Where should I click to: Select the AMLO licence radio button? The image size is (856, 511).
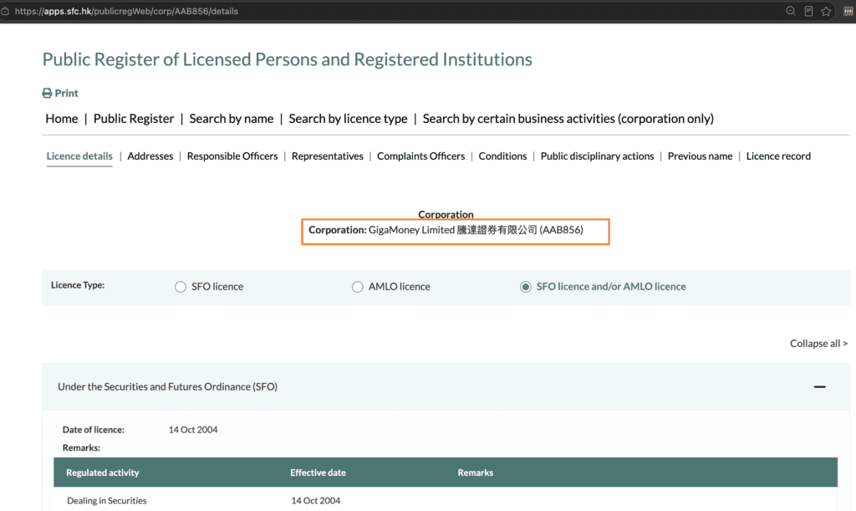[x=357, y=287]
